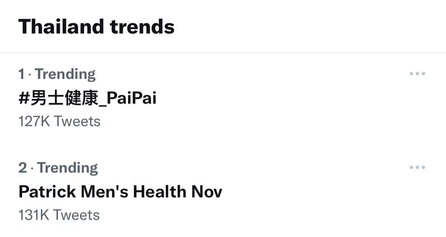Select the word "trends" in the heading
The height and width of the screenshot is (237, 446).
pyautogui.click(x=142, y=27)
